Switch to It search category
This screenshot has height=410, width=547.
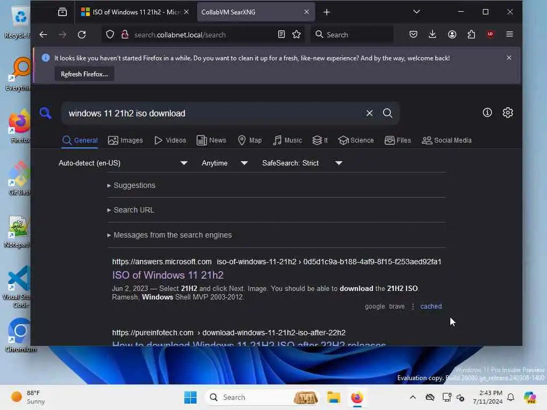[320, 140]
